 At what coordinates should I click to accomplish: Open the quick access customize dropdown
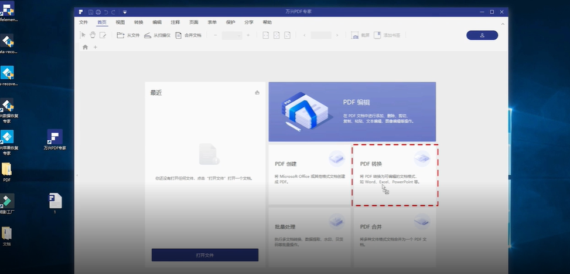pyautogui.click(x=125, y=12)
